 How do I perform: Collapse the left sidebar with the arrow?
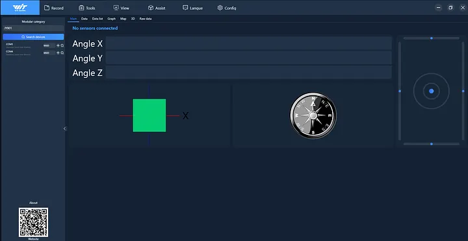pos(64,128)
